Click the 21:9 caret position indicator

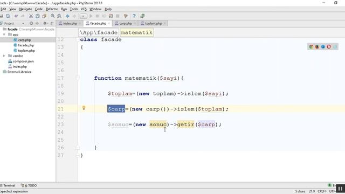click(x=312, y=191)
